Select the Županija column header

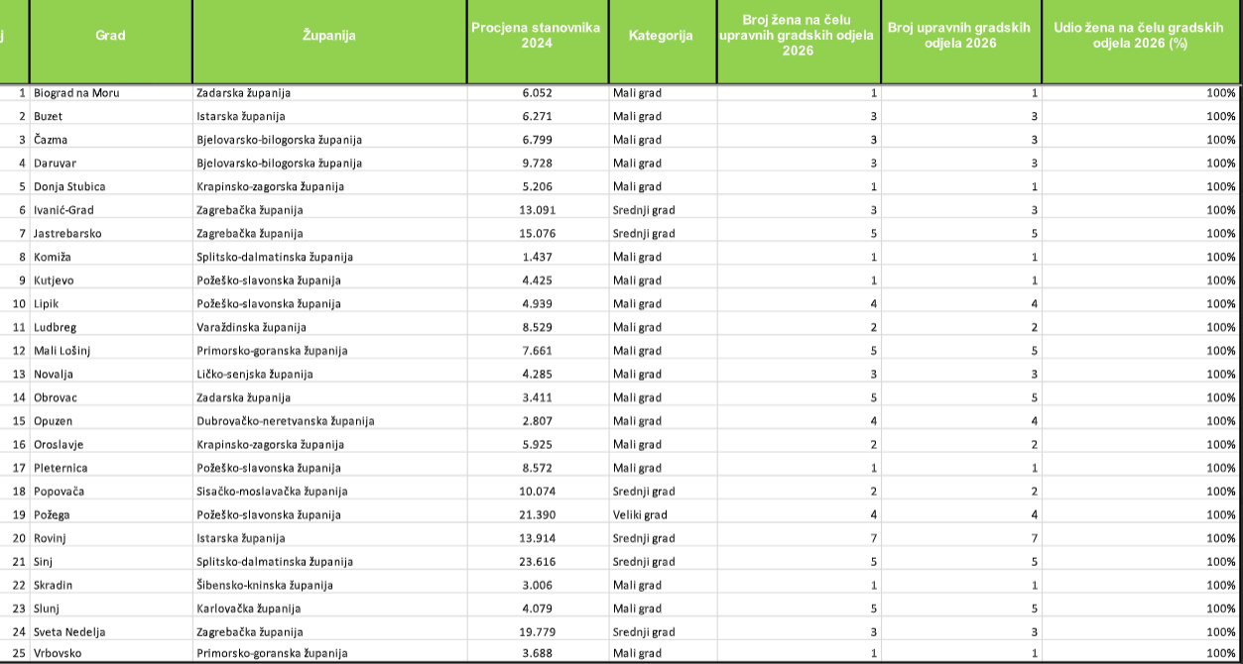click(x=328, y=37)
